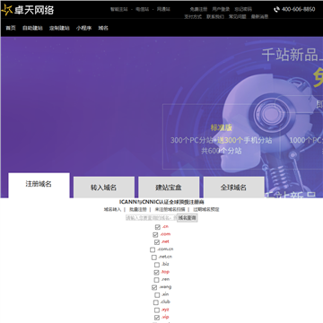Open 小程序 in the nav bar
Image resolution: width=323 pixels, height=323 pixels.
click(x=83, y=28)
